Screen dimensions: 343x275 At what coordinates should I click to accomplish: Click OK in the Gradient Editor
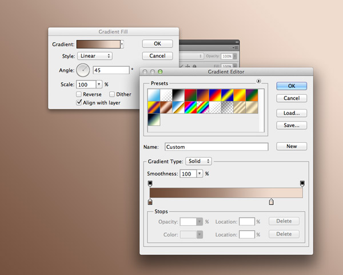click(x=292, y=86)
